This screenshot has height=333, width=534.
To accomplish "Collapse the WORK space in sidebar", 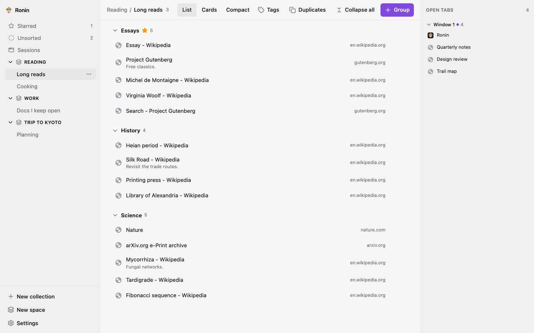I will pos(10,98).
